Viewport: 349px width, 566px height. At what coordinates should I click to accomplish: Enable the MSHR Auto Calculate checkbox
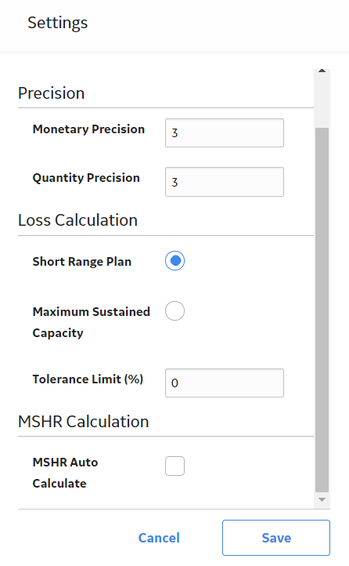click(175, 466)
